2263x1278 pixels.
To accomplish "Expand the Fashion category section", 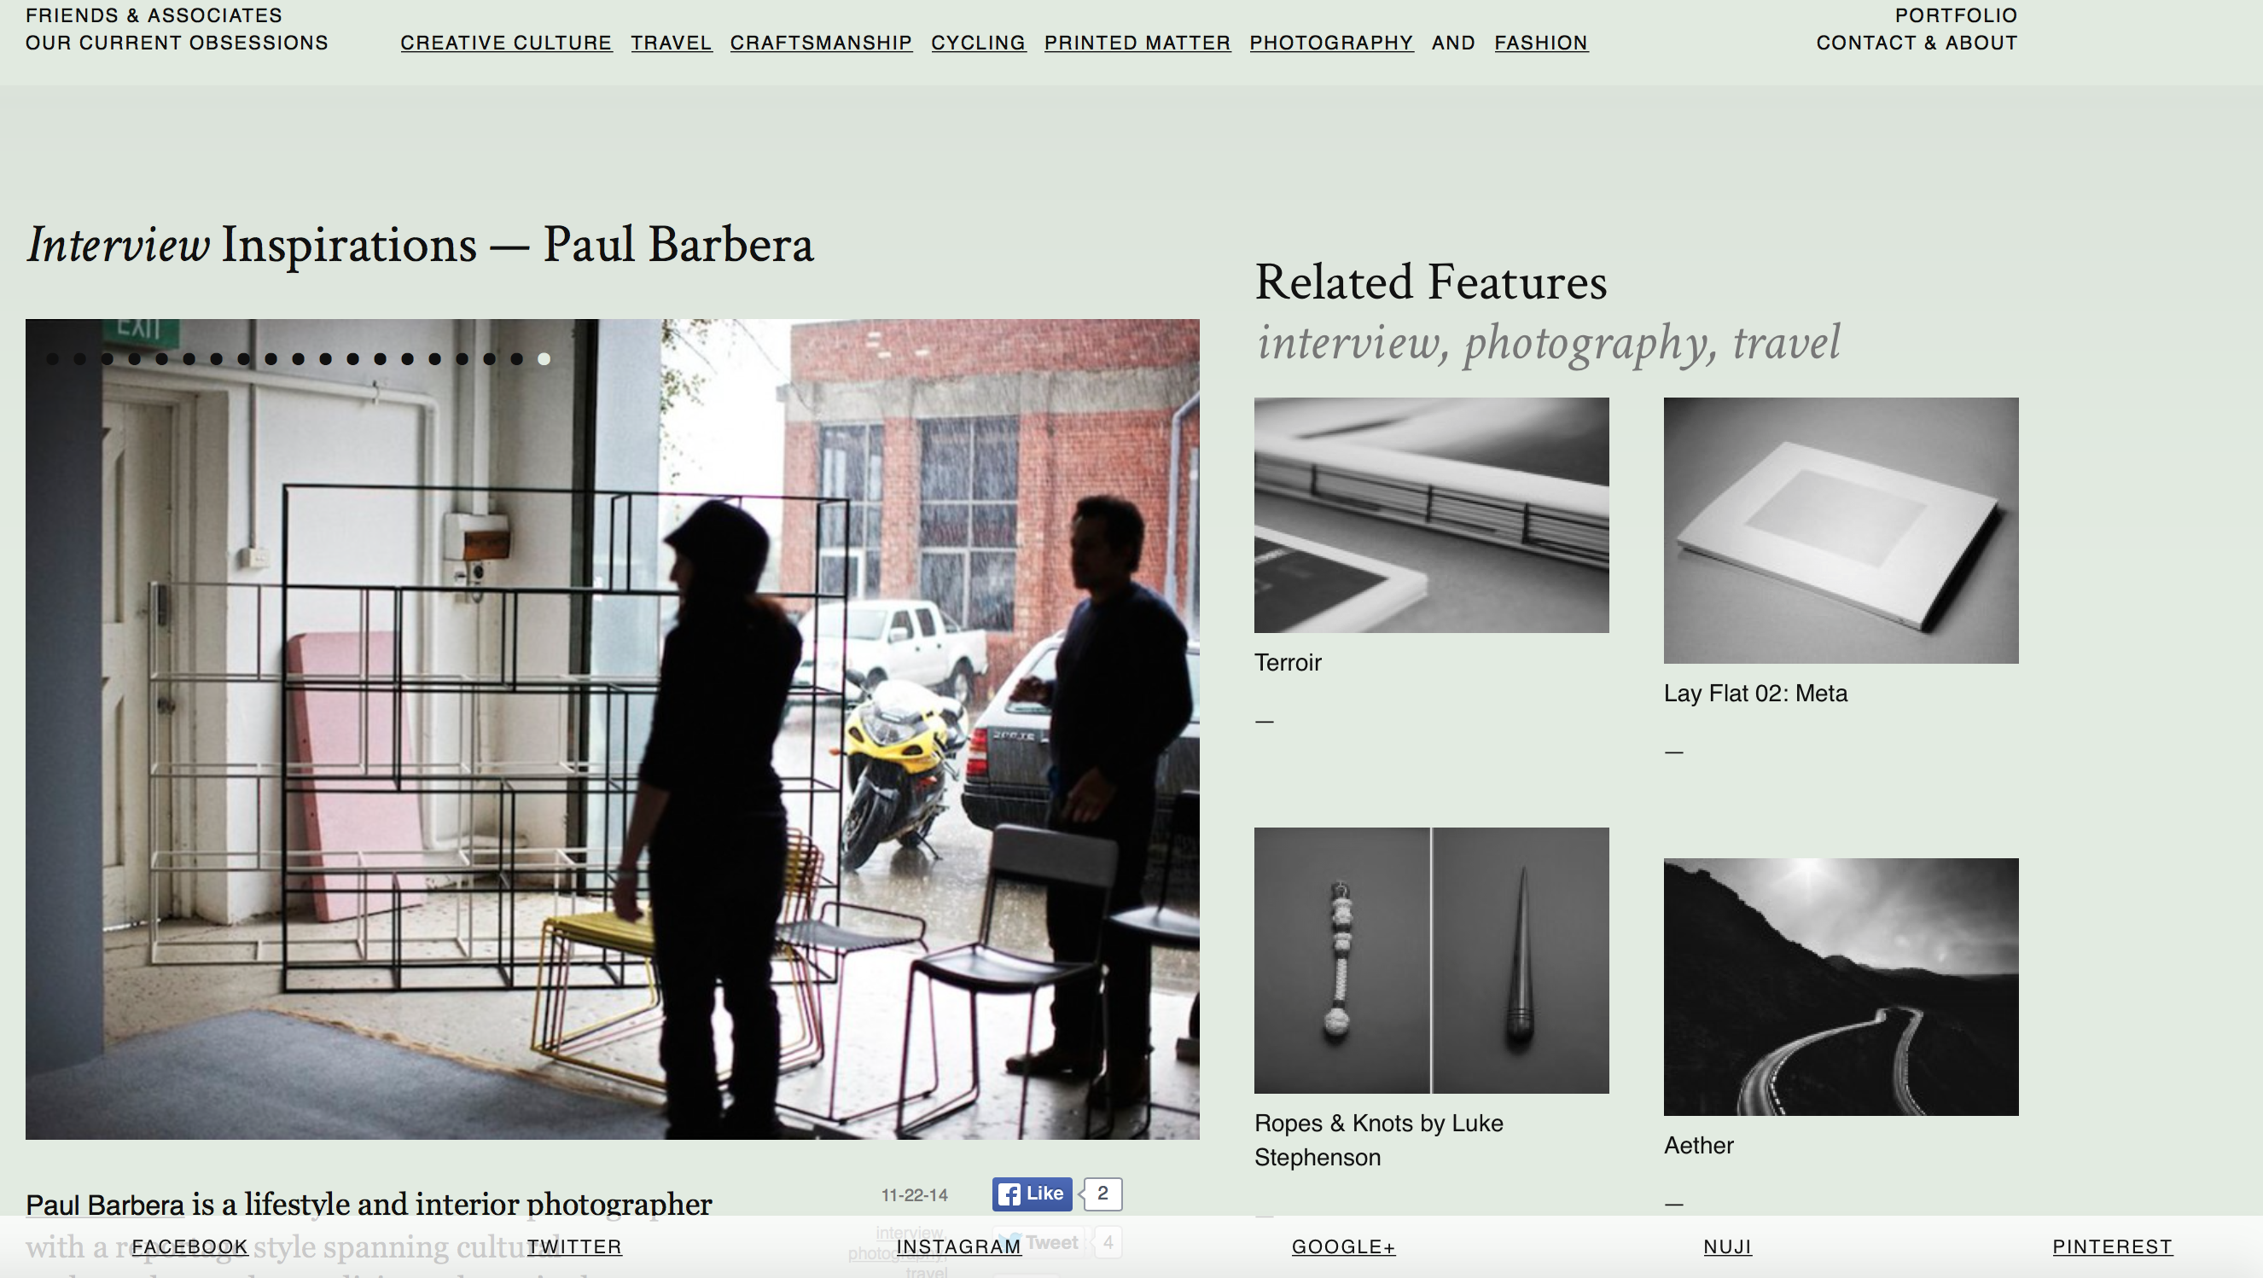I will click(1542, 44).
